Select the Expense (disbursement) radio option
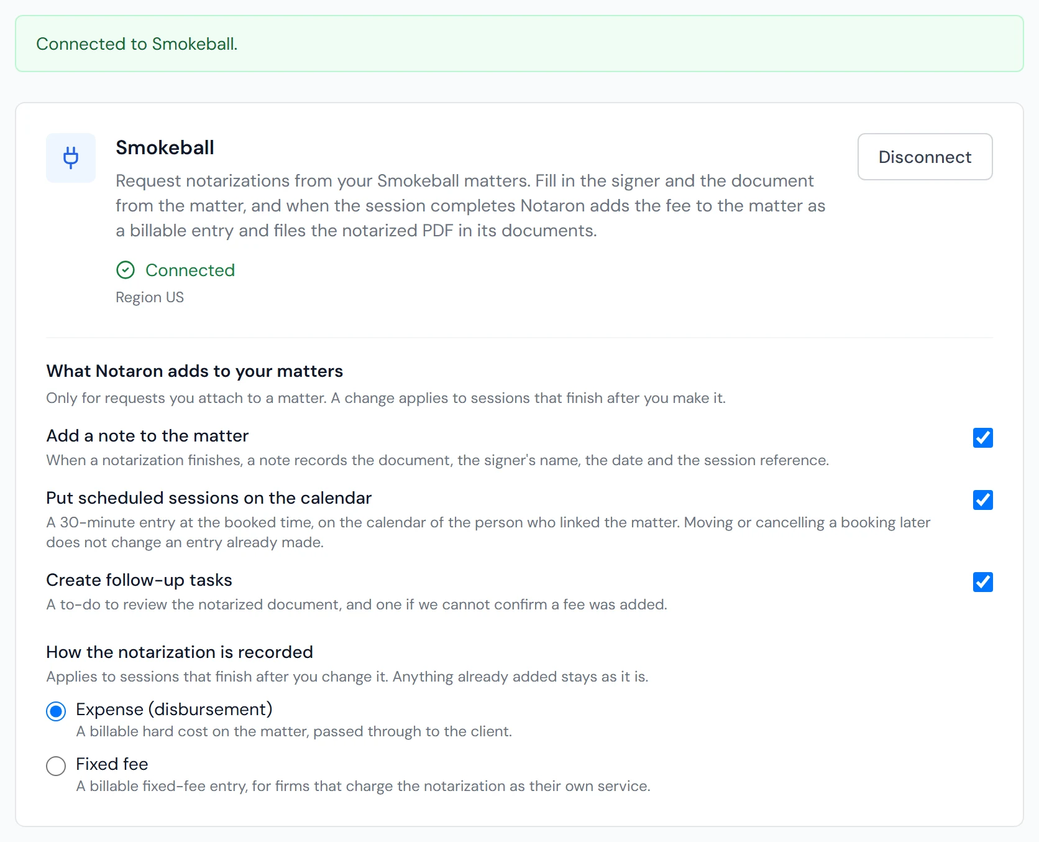This screenshot has height=842, width=1039. click(56, 711)
